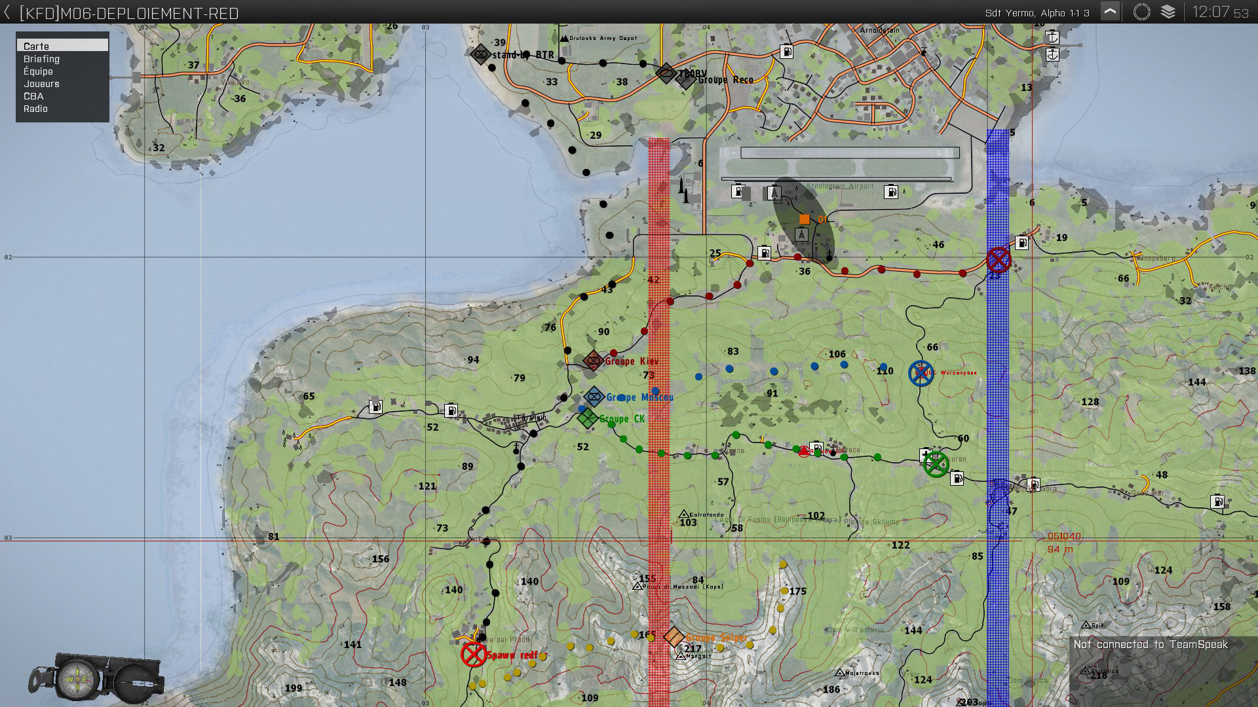Screen dimensions: 1258x707
Task: Click the stand-by BTR black marker
Action: pos(481,54)
